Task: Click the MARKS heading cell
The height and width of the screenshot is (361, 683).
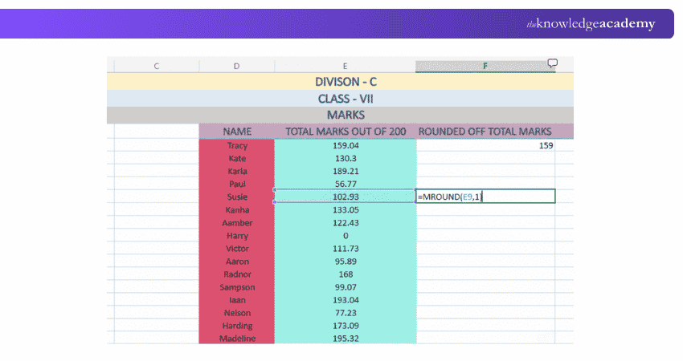Action: point(340,116)
